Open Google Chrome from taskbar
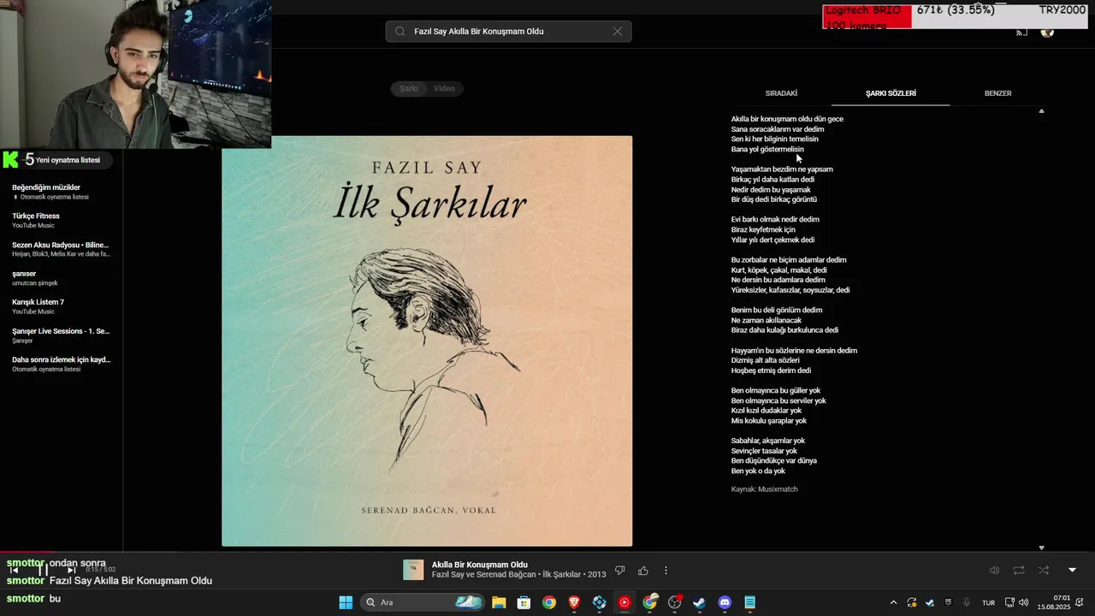 point(549,602)
